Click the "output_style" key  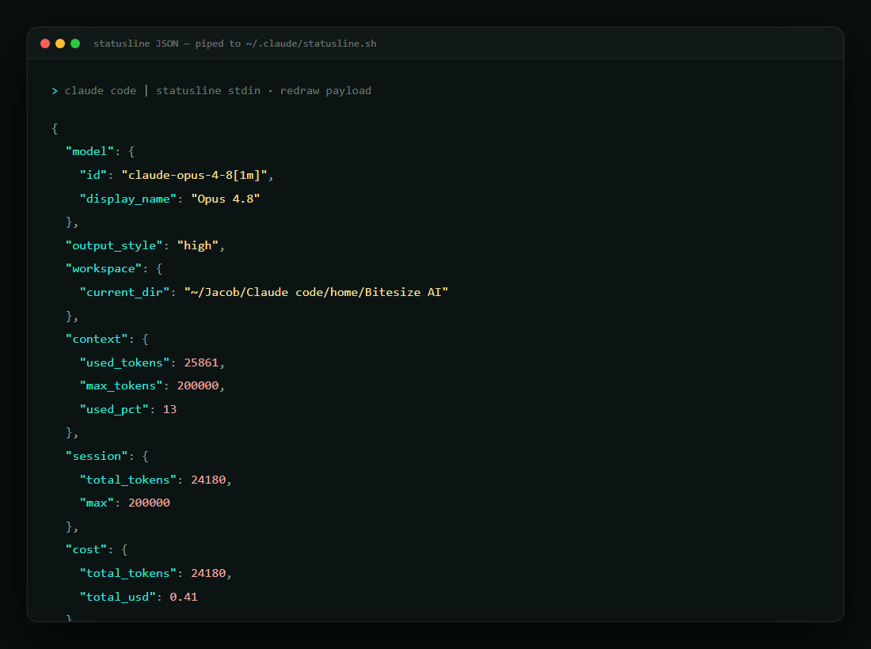pos(114,245)
